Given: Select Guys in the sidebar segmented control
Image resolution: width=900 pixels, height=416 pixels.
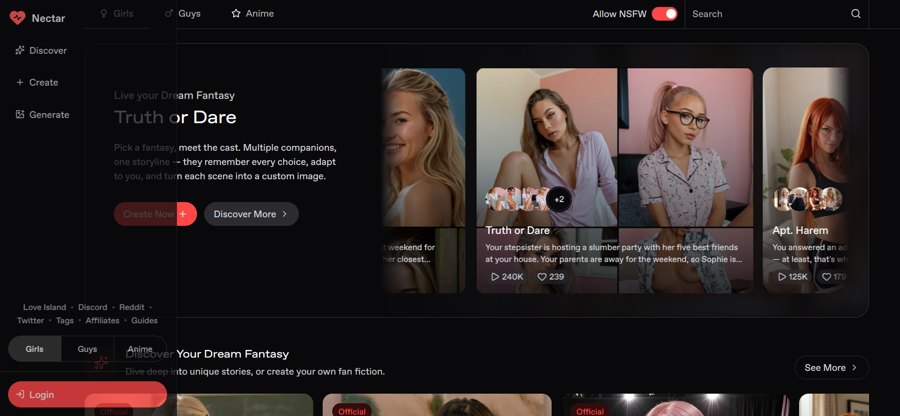Looking at the screenshot, I should pyautogui.click(x=88, y=349).
